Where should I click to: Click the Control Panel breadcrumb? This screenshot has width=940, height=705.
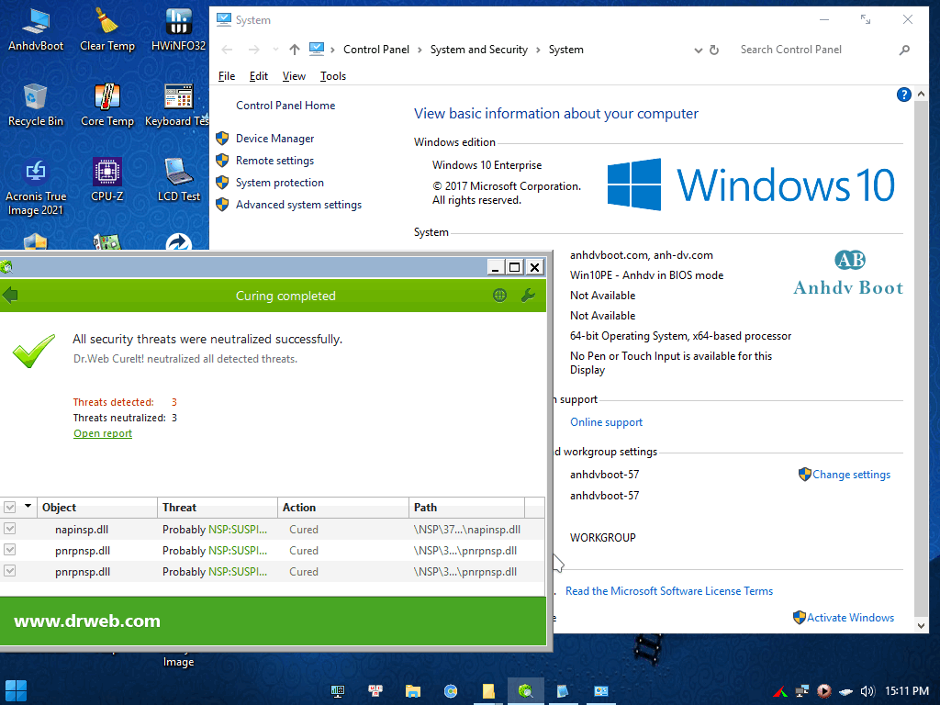pos(375,50)
